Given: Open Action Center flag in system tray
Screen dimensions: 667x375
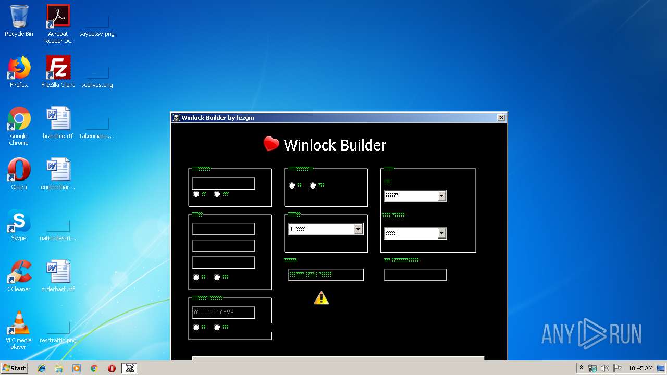Looking at the screenshot, I should coord(617,368).
